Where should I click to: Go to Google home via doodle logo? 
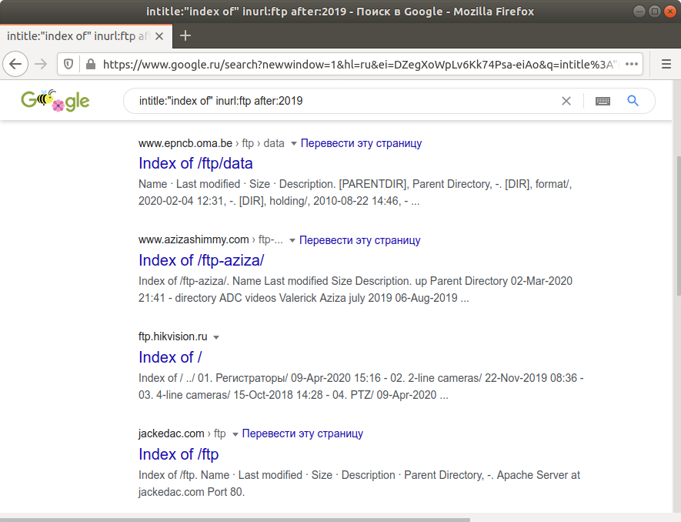[55, 100]
